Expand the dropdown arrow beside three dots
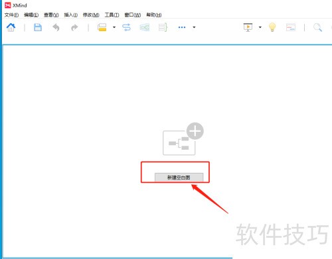 click(194, 27)
